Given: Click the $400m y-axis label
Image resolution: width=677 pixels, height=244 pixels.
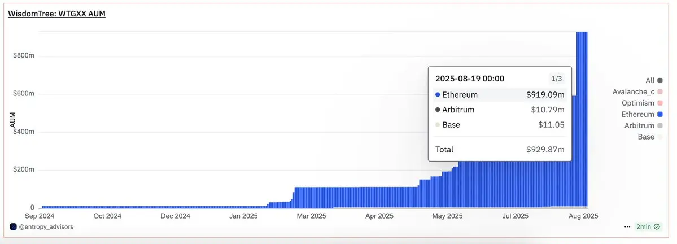Looking at the screenshot, I should click(x=24, y=132).
